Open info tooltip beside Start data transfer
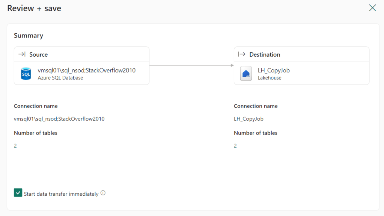 (103, 193)
